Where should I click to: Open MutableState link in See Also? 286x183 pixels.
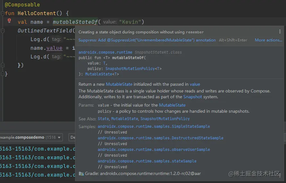tap(125, 119)
